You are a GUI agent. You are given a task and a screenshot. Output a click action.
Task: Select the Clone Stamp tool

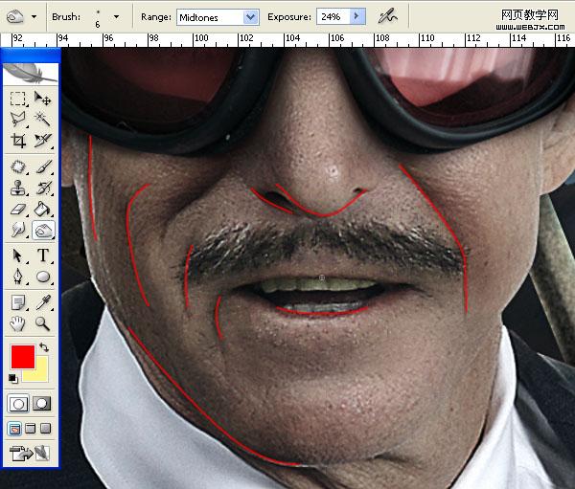tap(18, 188)
